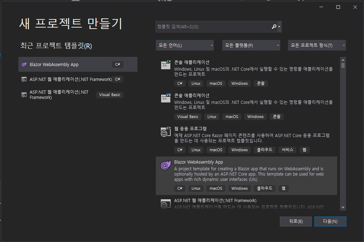Screen dimensions: 364x242
Task: Click the ASP.NET Framework template icon in list
Action: 166,204
